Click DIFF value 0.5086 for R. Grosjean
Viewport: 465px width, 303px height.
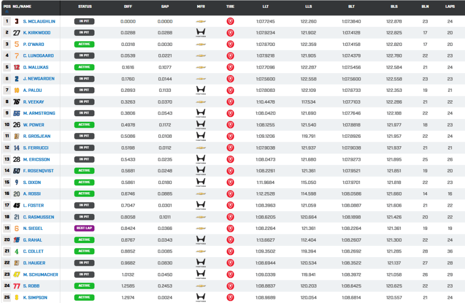128,136
